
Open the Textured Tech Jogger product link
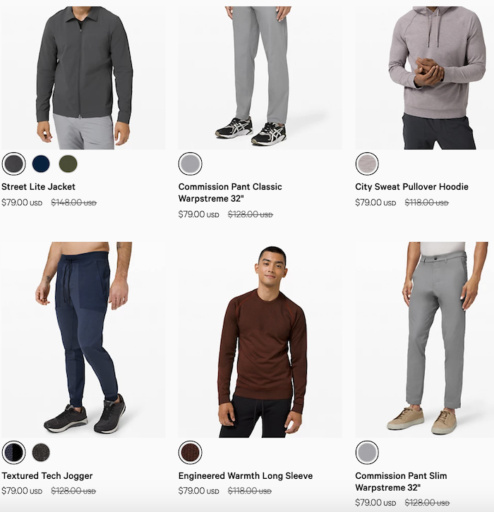[47, 476]
